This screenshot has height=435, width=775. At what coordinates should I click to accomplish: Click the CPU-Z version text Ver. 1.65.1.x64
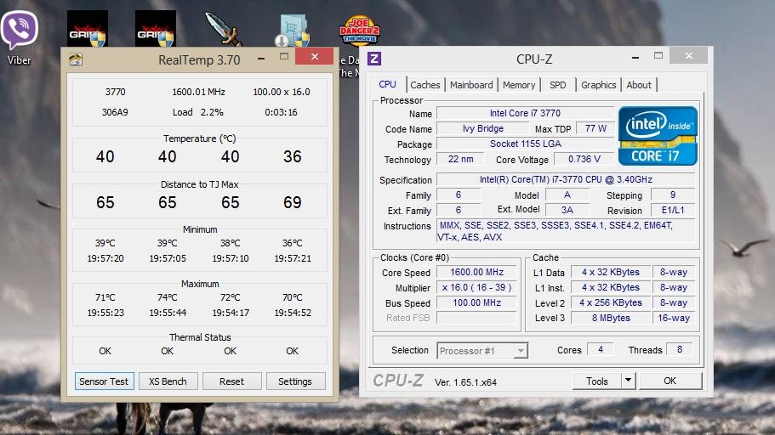(465, 382)
